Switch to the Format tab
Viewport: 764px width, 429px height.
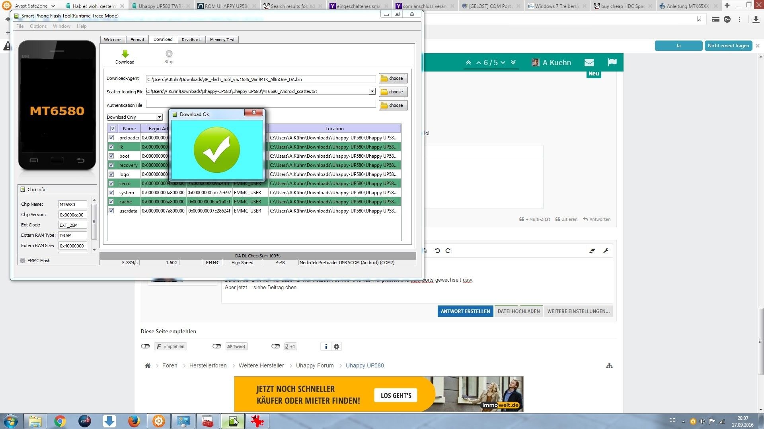point(137,40)
